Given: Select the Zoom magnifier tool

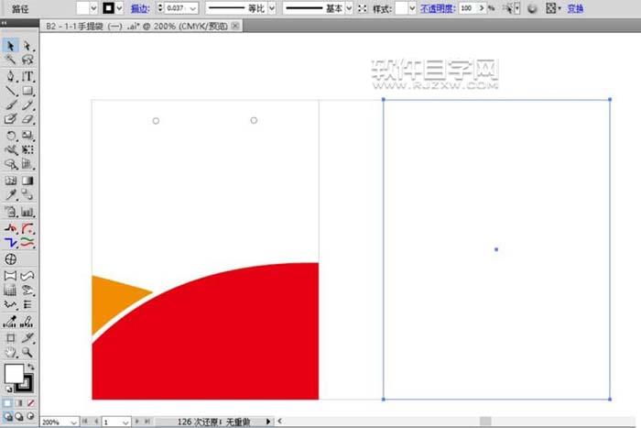Looking at the screenshot, I should point(27,352).
